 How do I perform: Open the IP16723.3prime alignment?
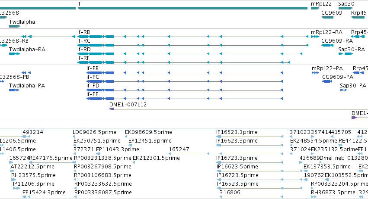(x=250, y=162)
